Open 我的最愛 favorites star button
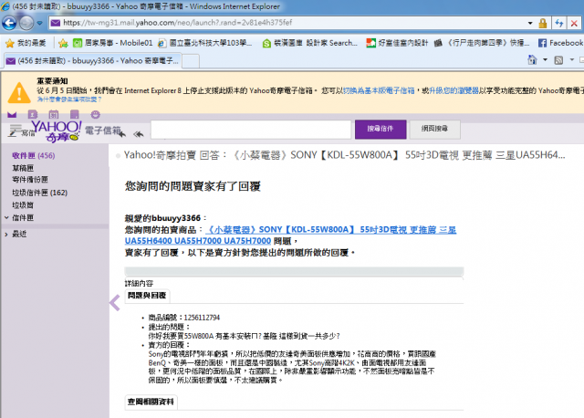Screen dimensions: 584x418 pos(26,43)
